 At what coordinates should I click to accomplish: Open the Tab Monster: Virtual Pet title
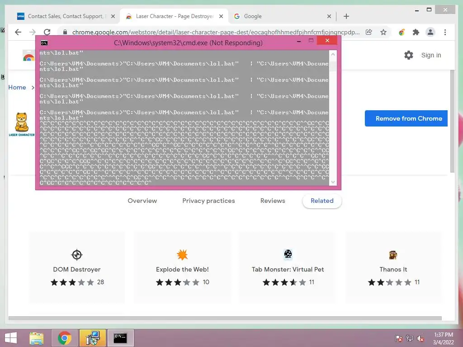[x=288, y=269]
